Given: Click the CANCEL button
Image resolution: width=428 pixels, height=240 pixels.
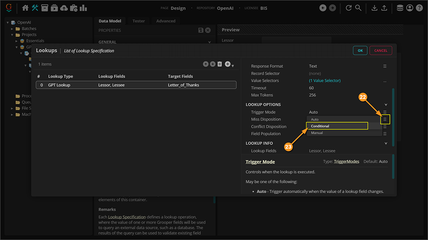Looking at the screenshot, I should (x=380, y=50).
